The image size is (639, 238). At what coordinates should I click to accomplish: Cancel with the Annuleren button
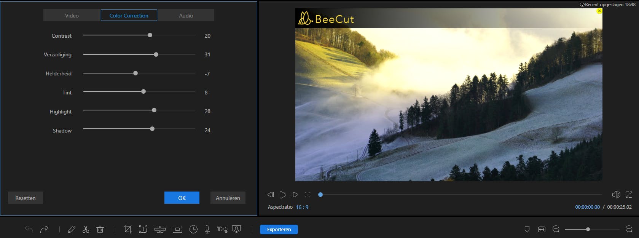pos(228,198)
